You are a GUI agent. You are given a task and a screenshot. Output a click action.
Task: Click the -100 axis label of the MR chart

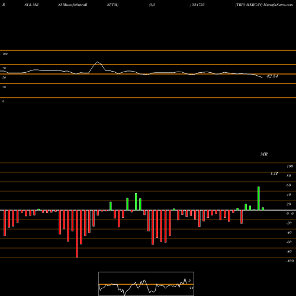click(290, 261)
